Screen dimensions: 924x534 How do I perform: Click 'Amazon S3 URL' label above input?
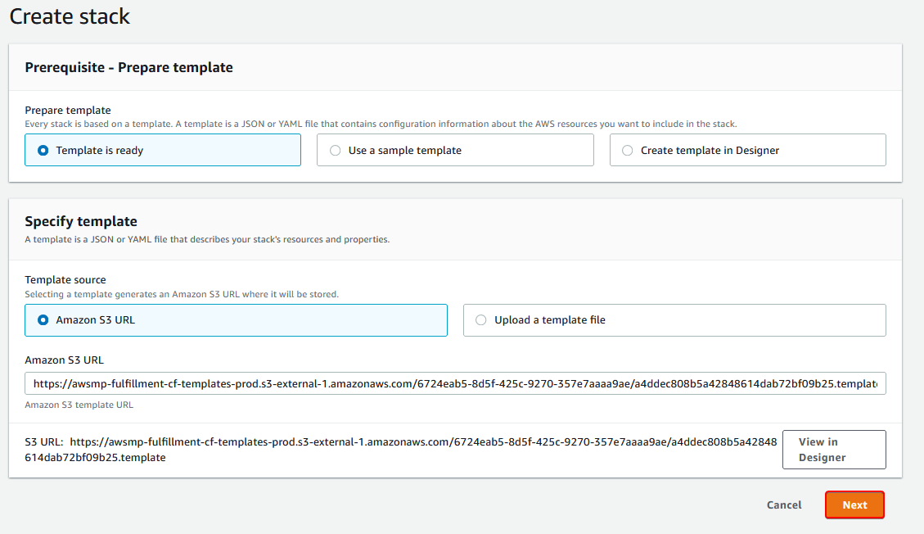tap(64, 360)
